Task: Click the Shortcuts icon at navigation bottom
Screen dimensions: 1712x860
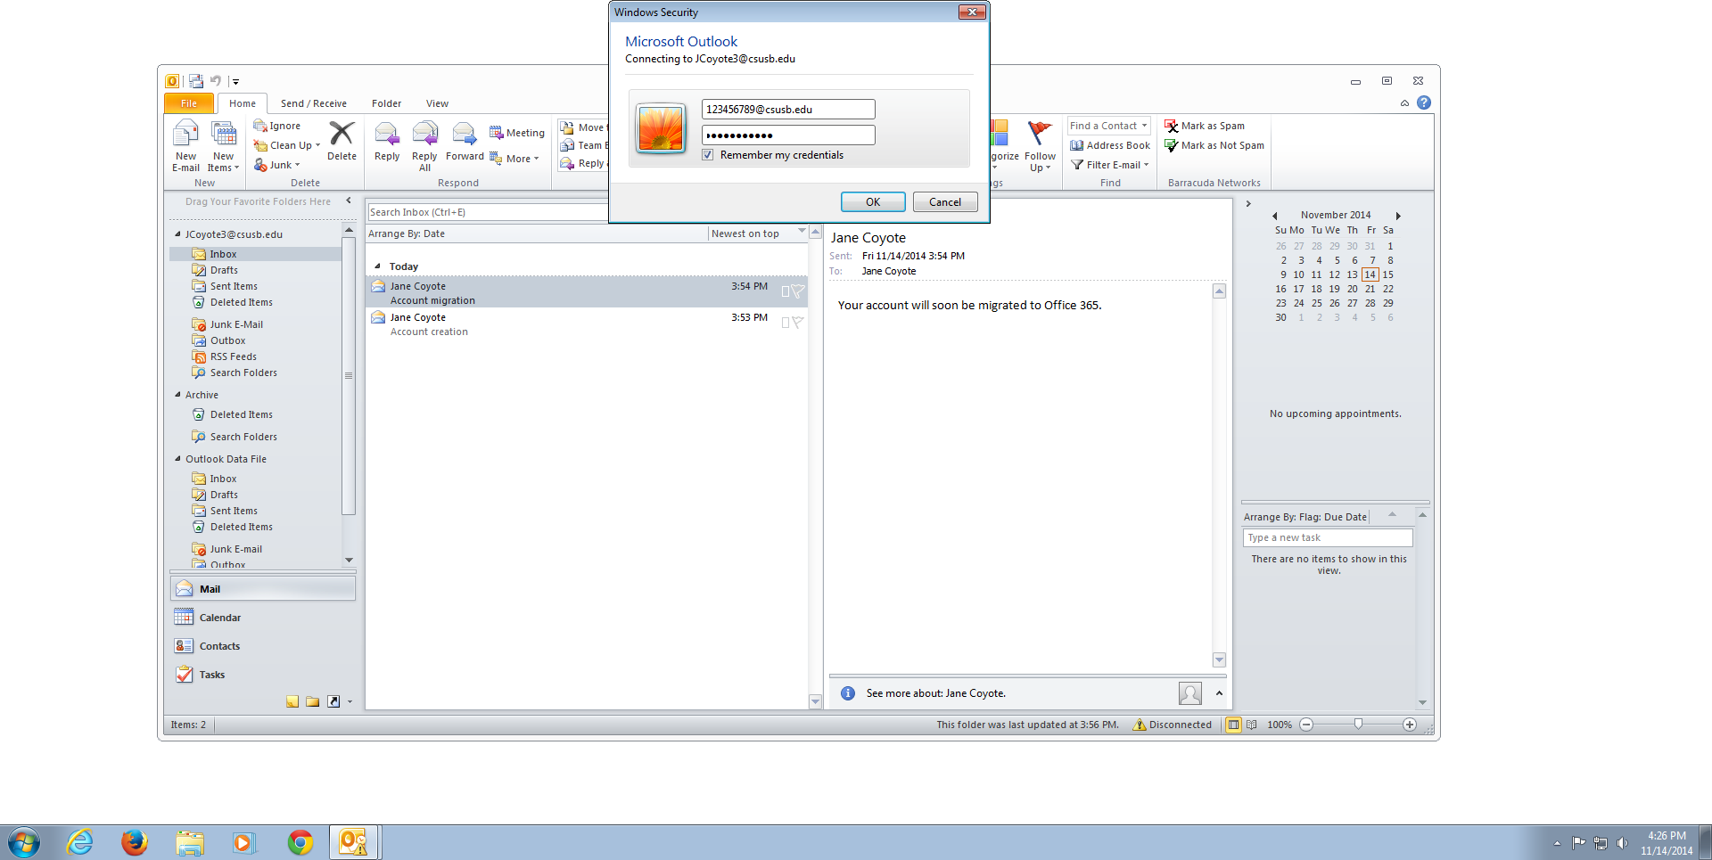Action: pos(333,701)
